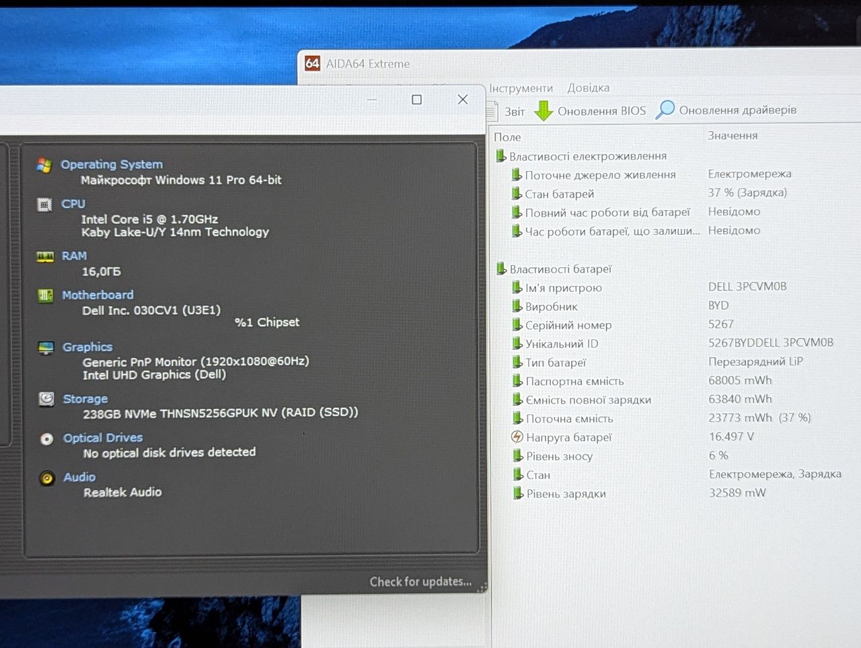Click the CPU chip icon
This screenshot has height=648, width=861.
pyautogui.click(x=45, y=205)
